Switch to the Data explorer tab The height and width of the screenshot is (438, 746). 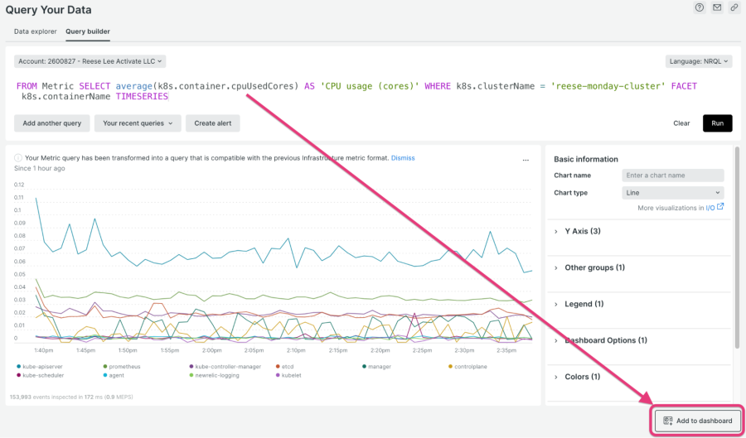click(36, 31)
